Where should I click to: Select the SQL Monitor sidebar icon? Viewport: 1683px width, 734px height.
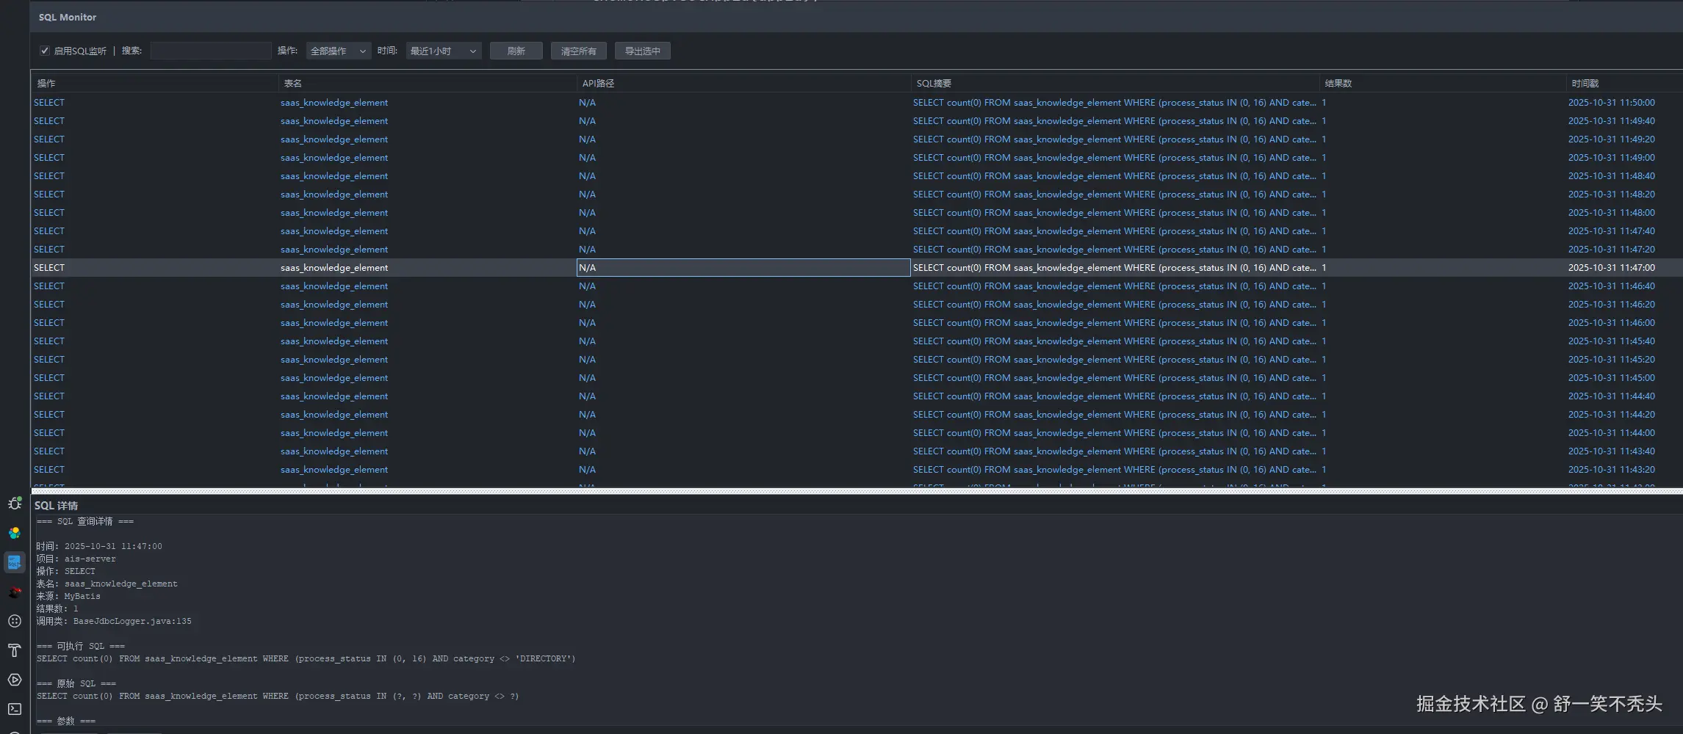tap(15, 562)
